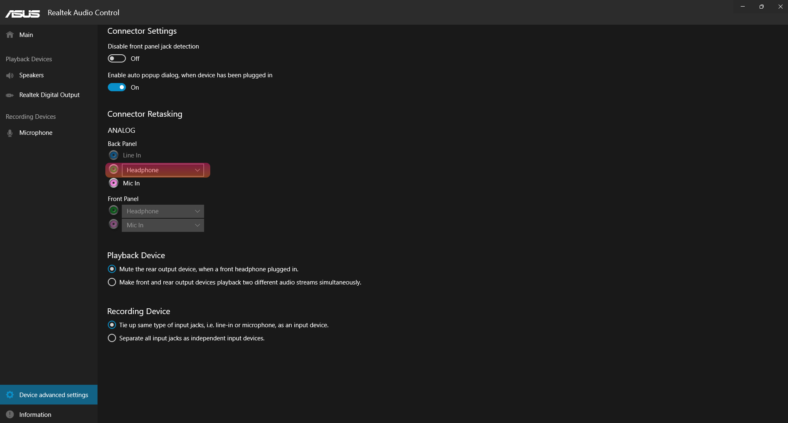Open Realtek Digital Output page

pyautogui.click(x=49, y=95)
